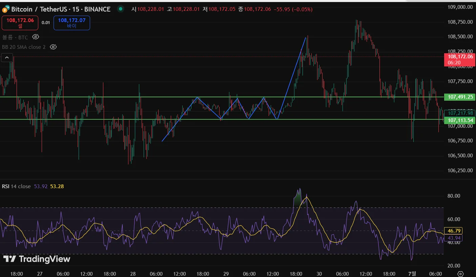Click the 107,217.98 price axis label
Screen dimensions: 476x277
click(460, 113)
